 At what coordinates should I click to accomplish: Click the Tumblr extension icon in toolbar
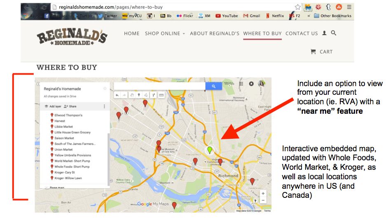point(328,7)
